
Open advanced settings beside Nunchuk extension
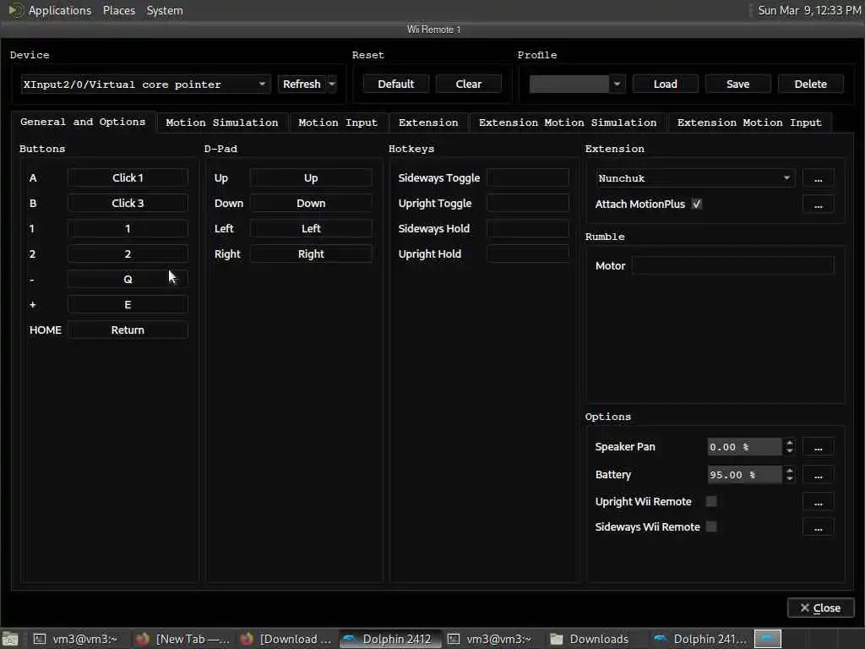click(818, 178)
